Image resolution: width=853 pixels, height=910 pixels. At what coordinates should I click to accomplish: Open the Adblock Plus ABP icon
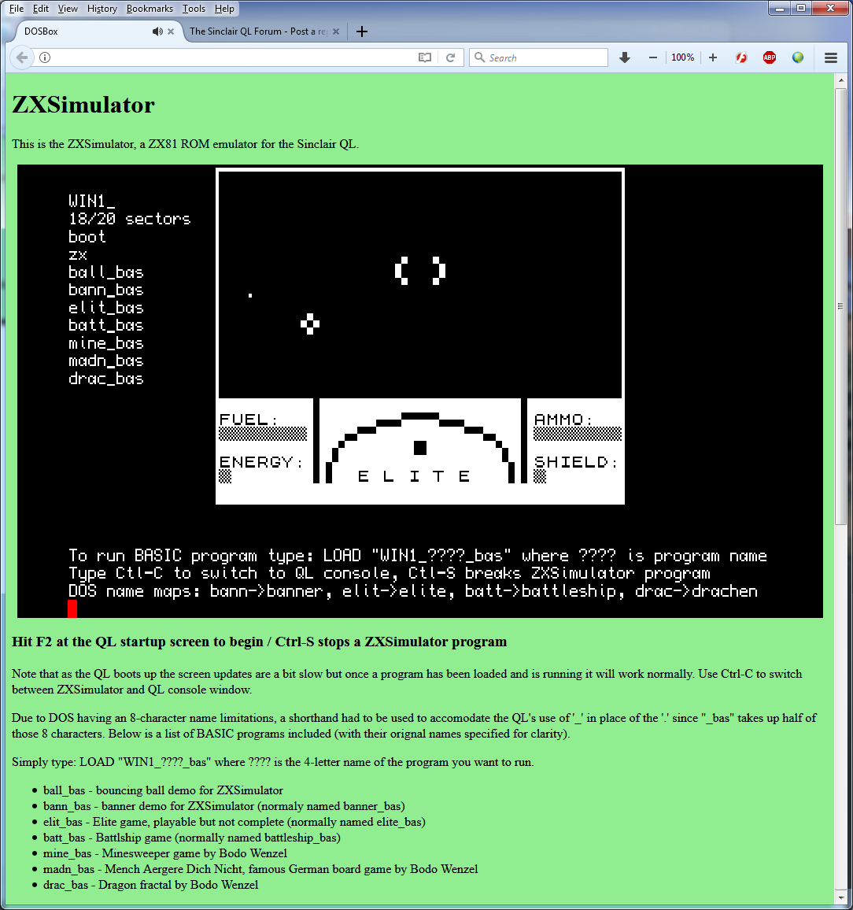tap(770, 57)
